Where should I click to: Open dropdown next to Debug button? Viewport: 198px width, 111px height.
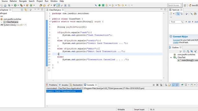(x=12, y=5)
